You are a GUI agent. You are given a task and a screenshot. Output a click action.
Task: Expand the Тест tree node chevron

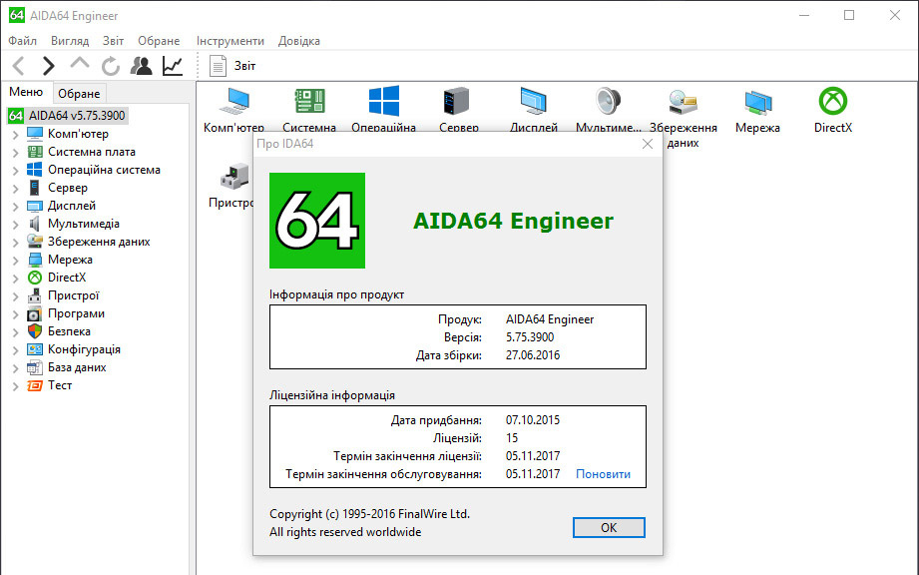pyautogui.click(x=16, y=387)
